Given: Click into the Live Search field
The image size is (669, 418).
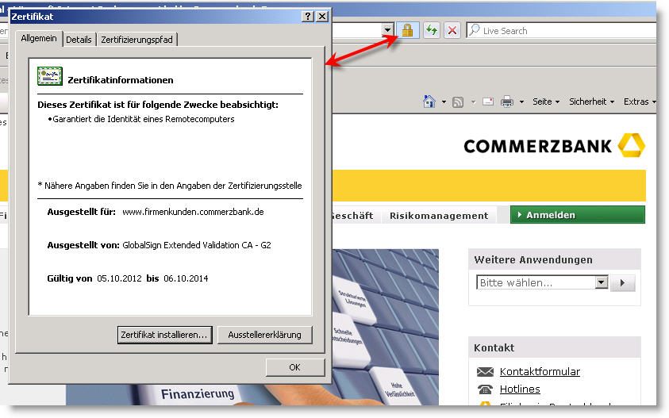Looking at the screenshot, I should pos(565,31).
